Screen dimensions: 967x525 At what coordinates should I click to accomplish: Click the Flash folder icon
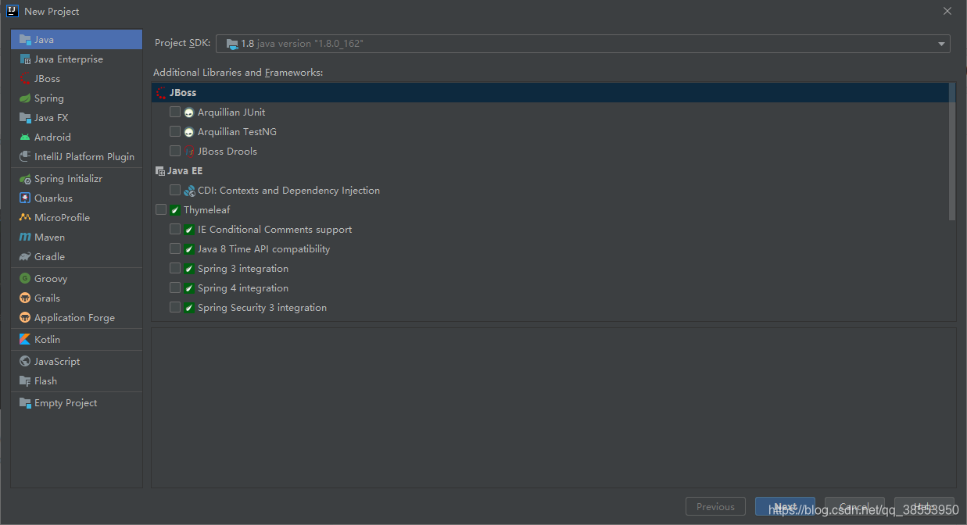[x=25, y=381]
